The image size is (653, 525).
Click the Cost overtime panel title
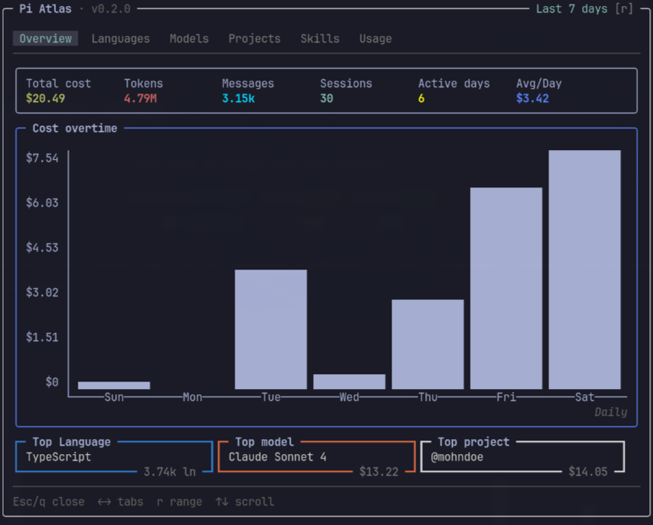click(x=75, y=128)
